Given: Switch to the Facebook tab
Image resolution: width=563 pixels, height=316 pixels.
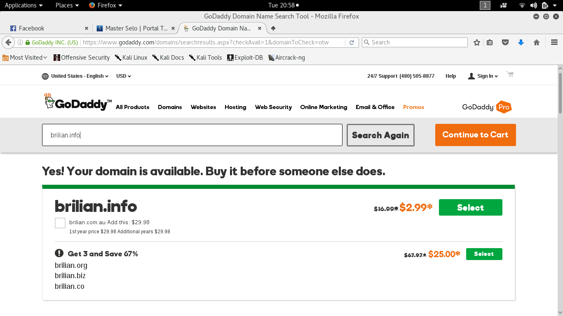Looking at the screenshot, I should coord(49,28).
